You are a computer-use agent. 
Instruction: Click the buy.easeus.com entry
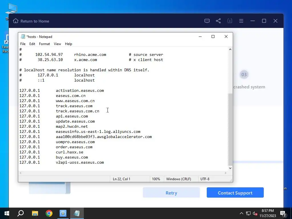pos(72,157)
